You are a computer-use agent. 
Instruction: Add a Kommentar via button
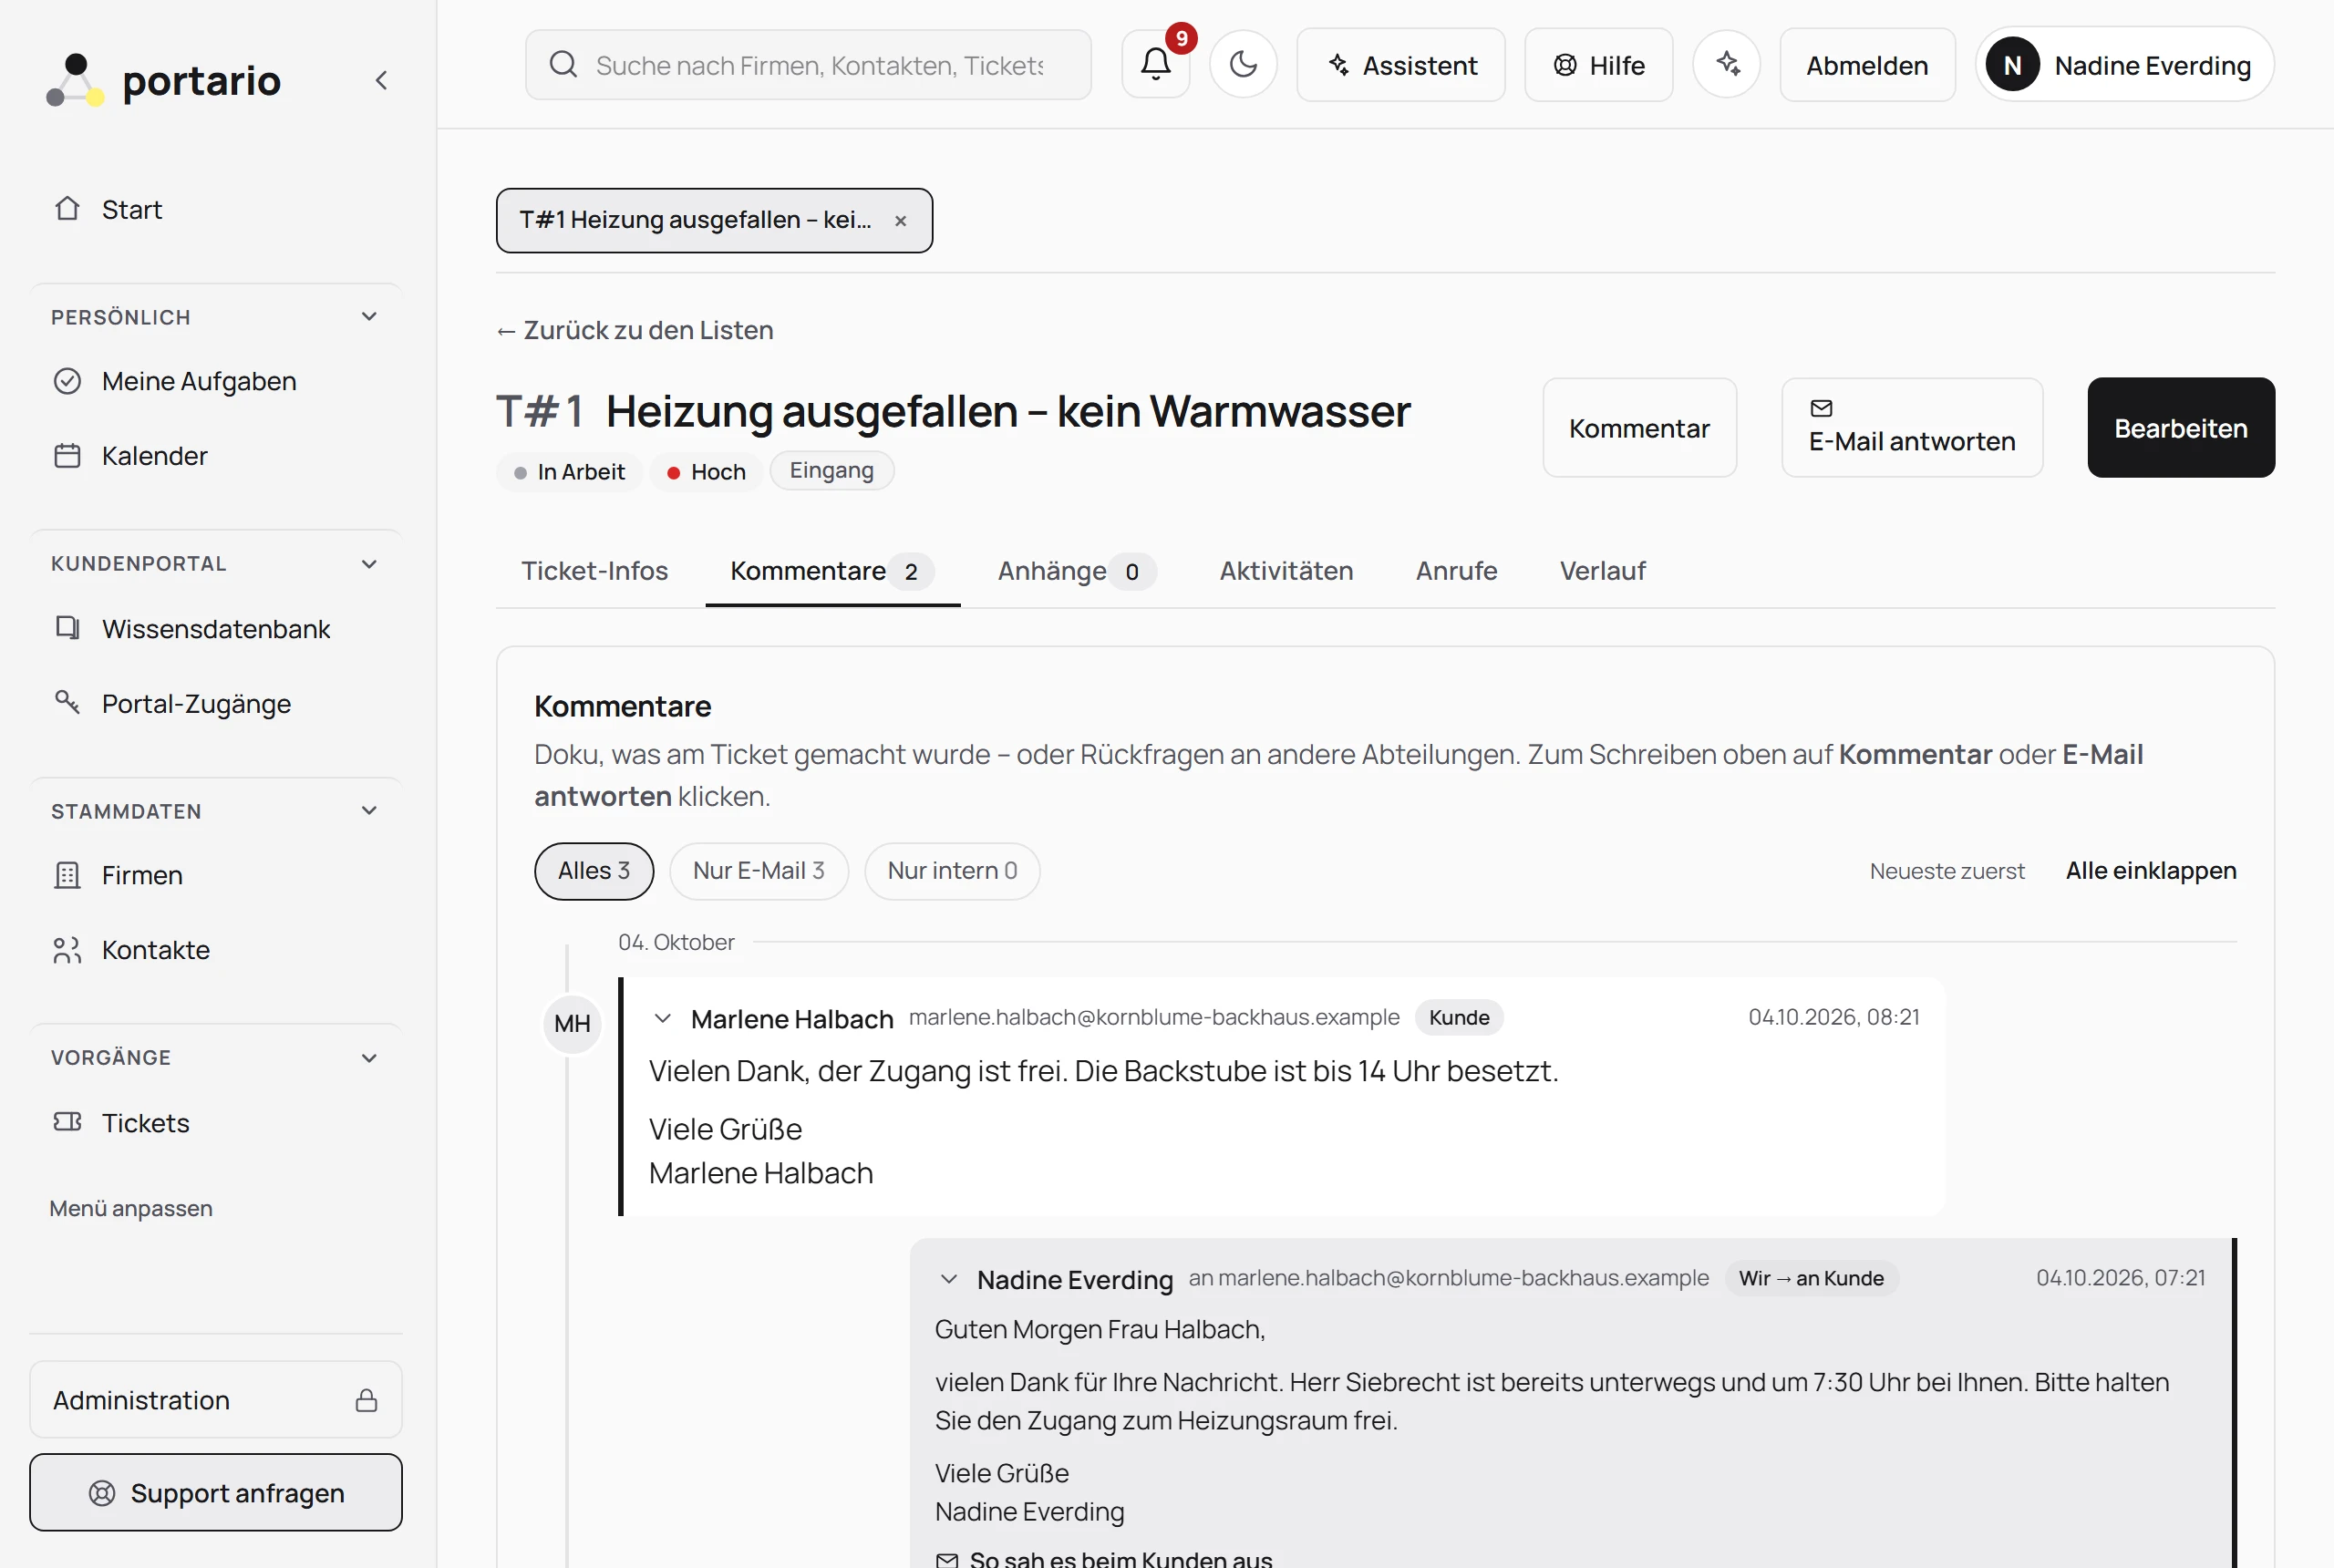1639,428
